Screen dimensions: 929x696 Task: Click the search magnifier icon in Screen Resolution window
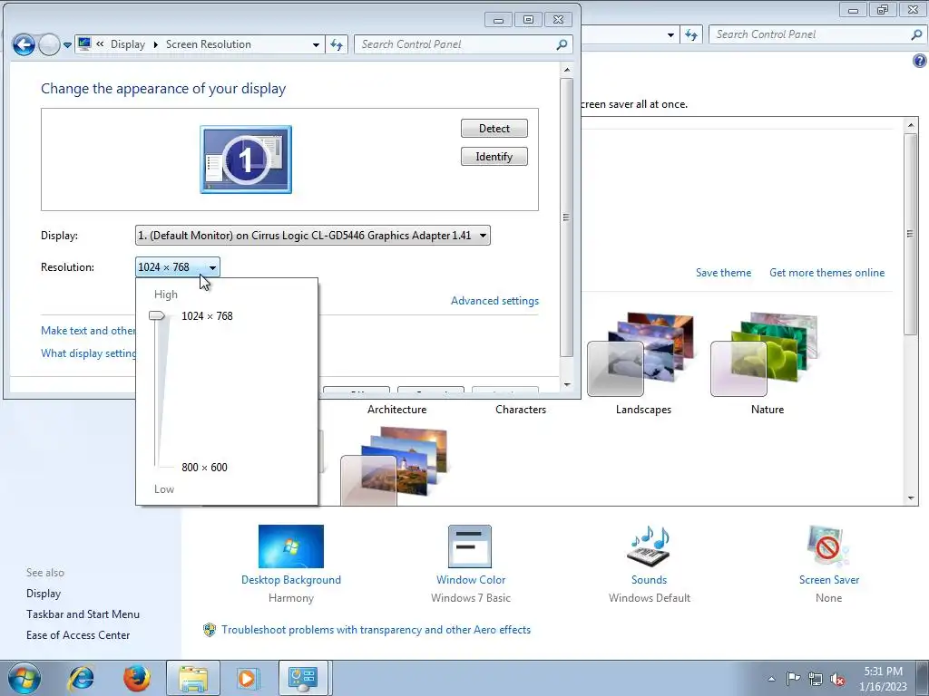pyautogui.click(x=562, y=44)
